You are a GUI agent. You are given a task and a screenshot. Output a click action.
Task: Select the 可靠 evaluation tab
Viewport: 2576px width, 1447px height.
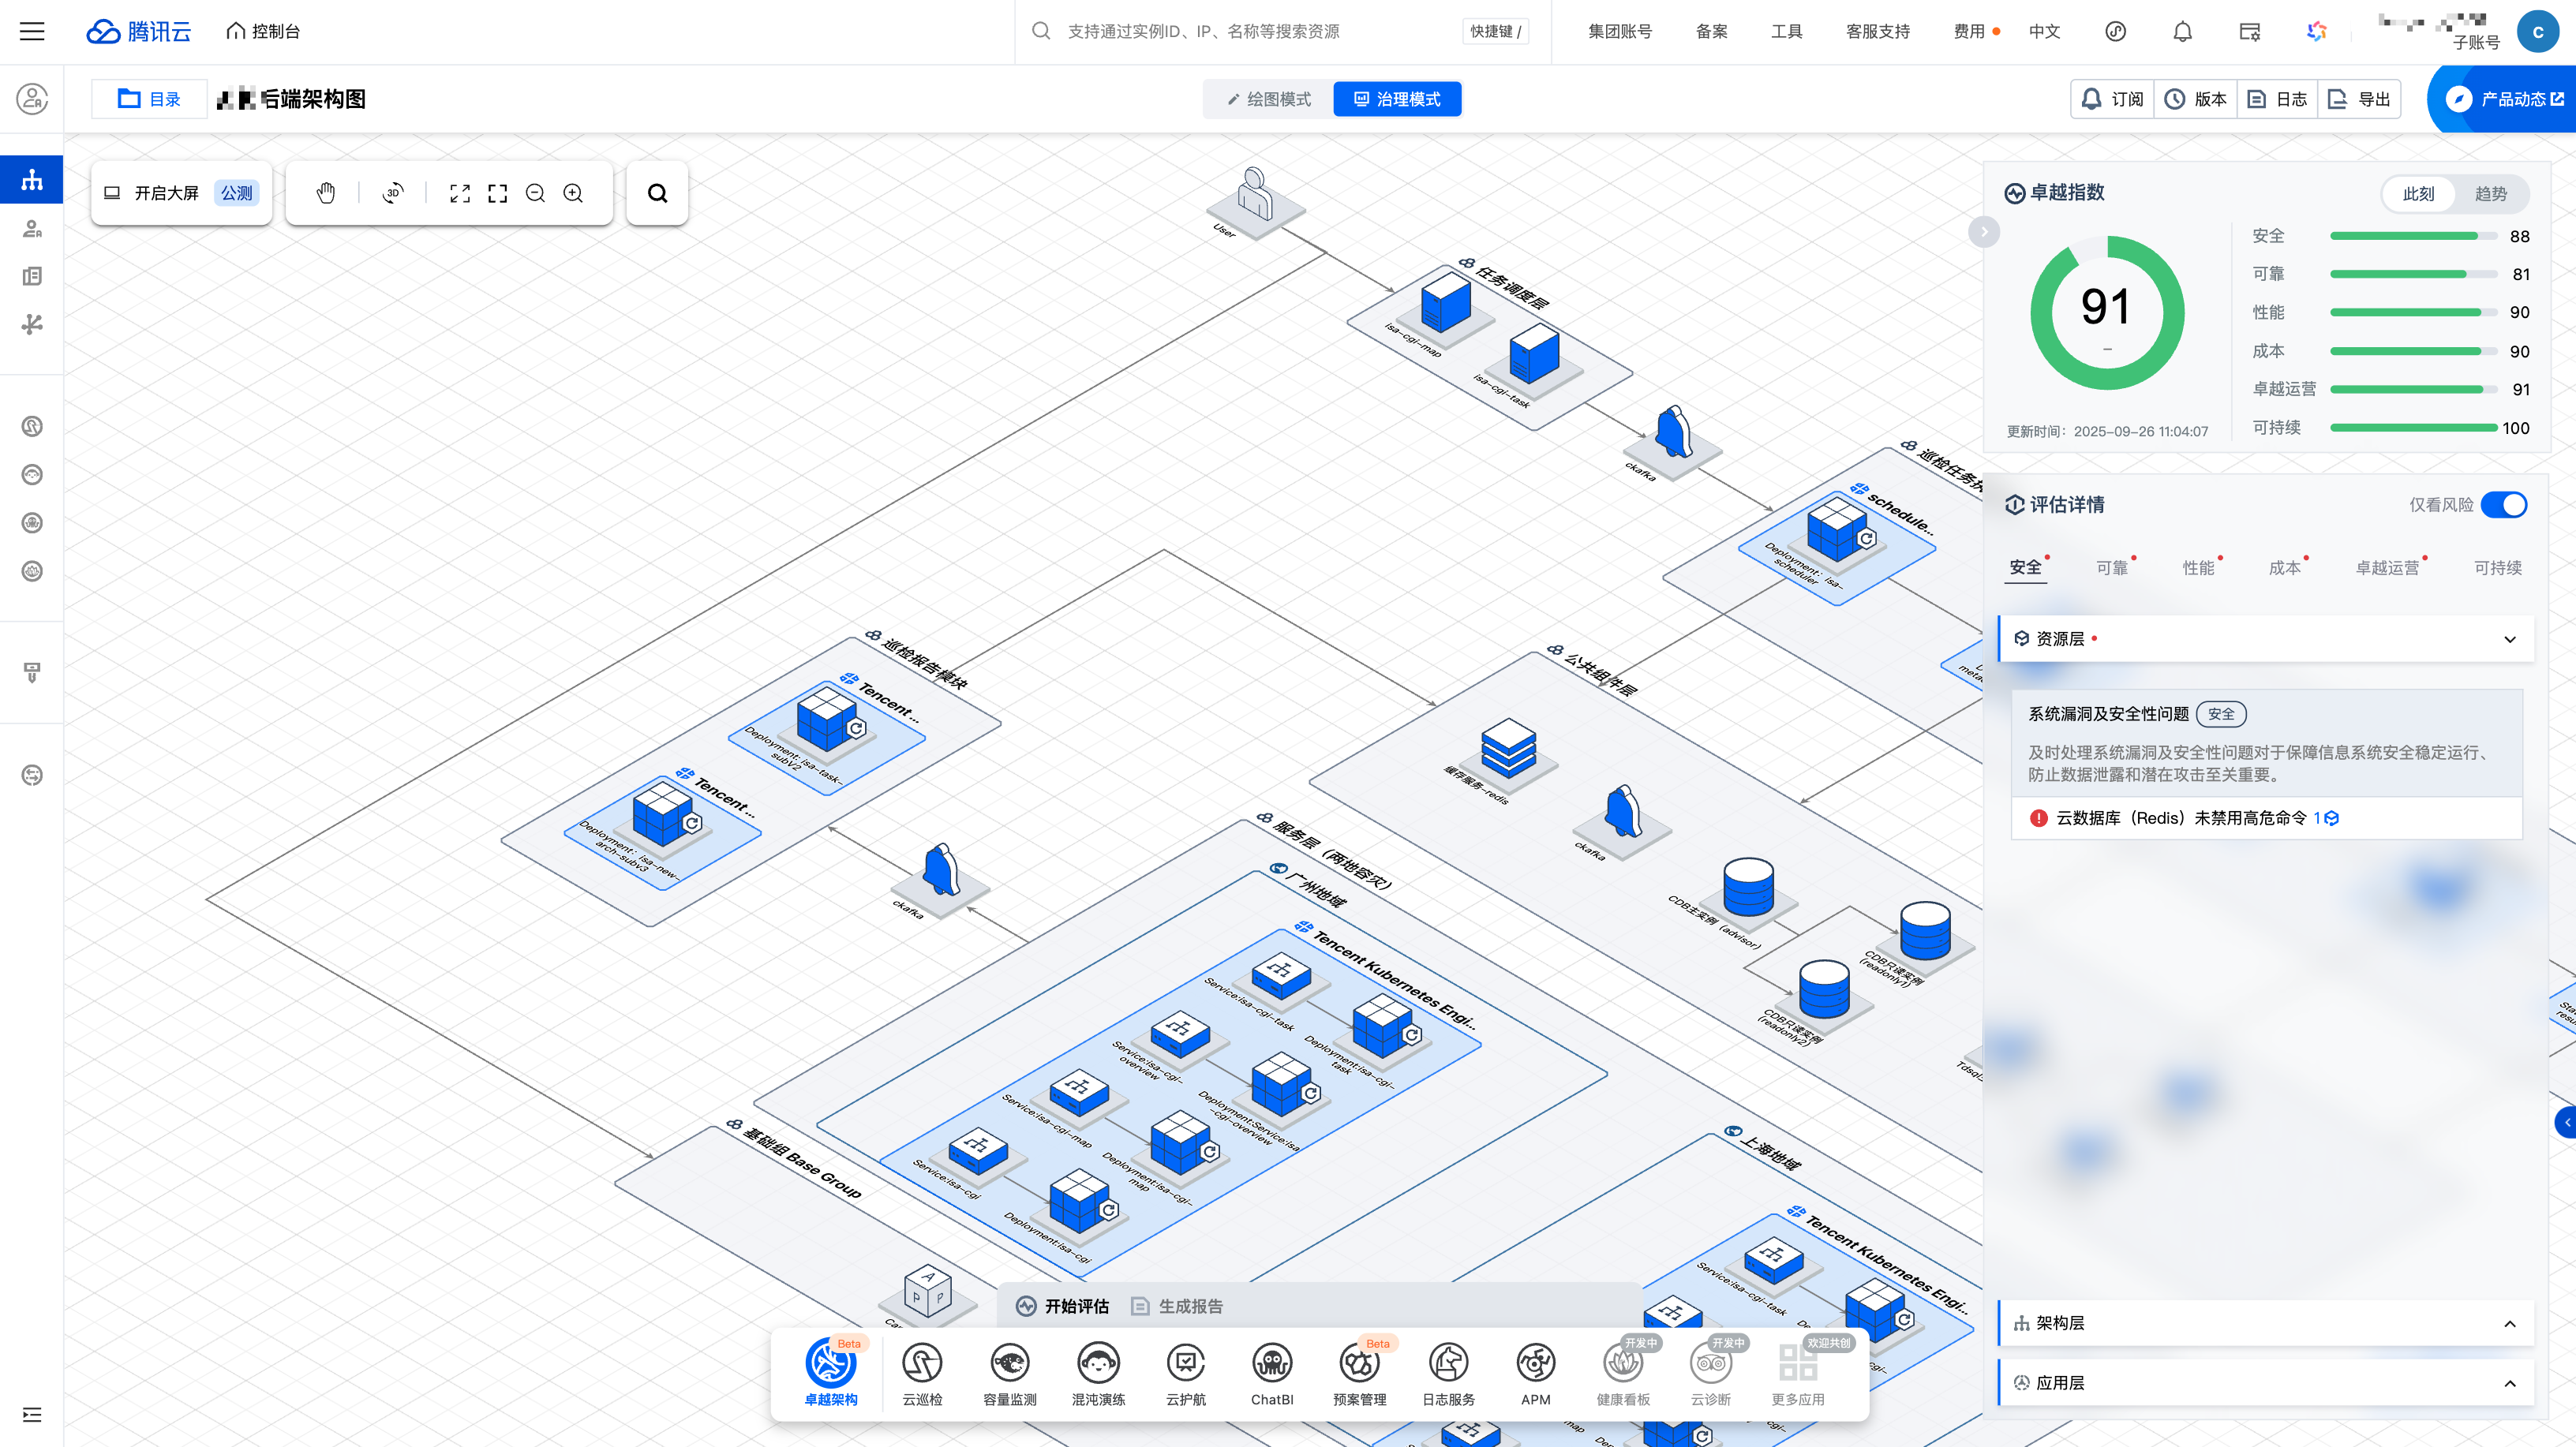click(x=2112, y=568)
